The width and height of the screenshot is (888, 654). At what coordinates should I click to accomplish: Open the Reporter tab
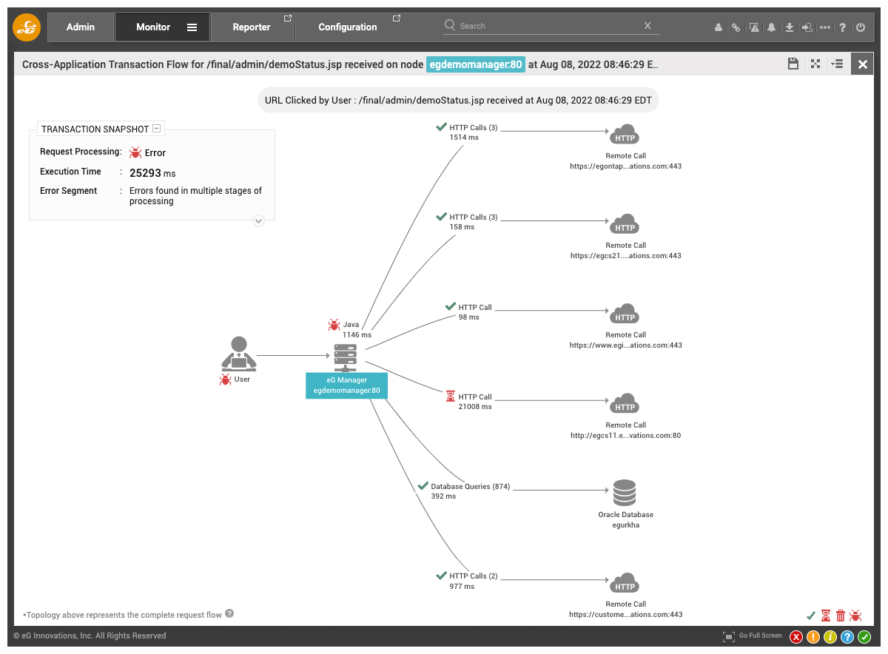click(x=252, y=27)
